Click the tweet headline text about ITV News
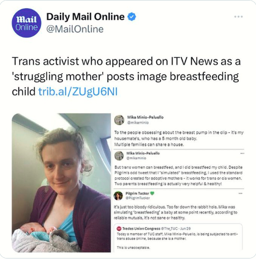 126,76
